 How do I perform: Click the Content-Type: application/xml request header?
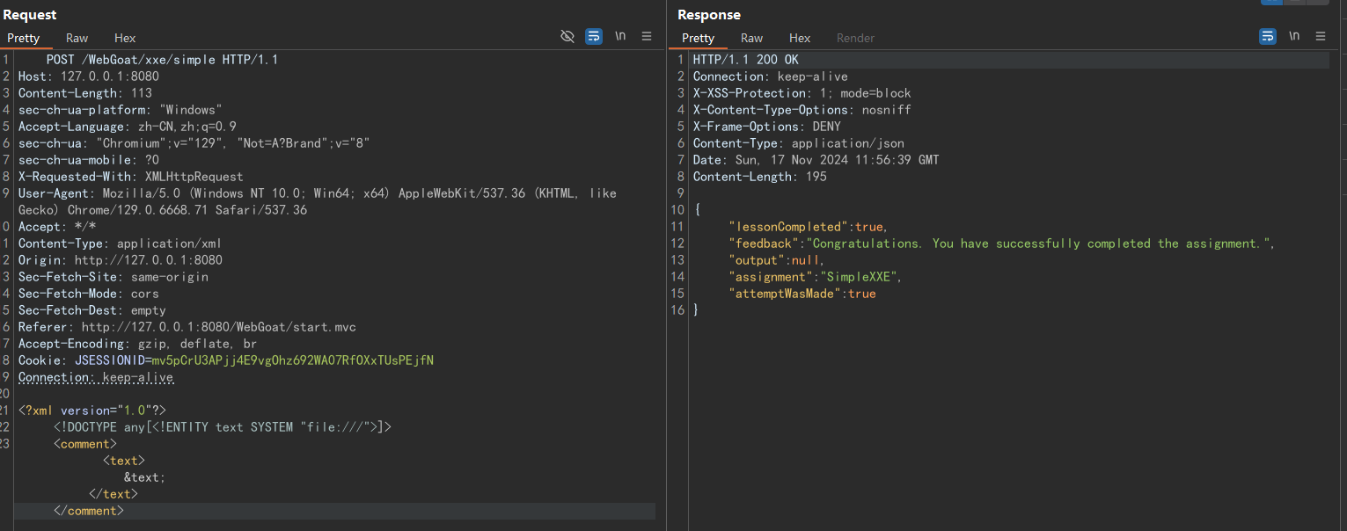click(x=120, y=244)
